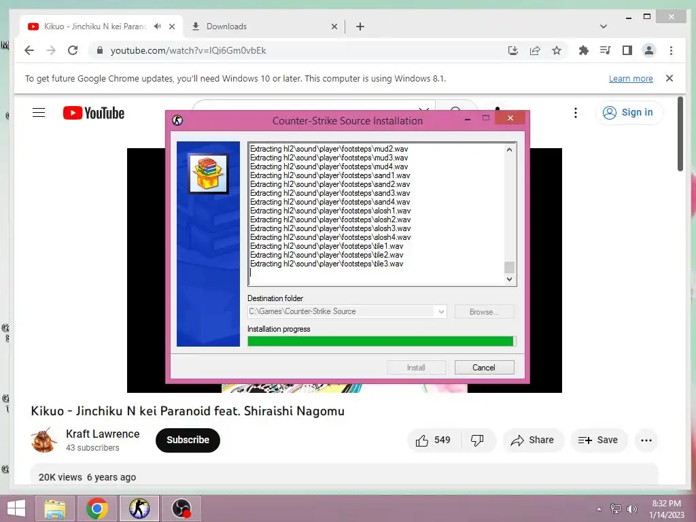The width and height of the screenshot is (696, 522).
Task: Open Chrome three-dot menu
Action: pyautogui.click(x=671, y=50)
